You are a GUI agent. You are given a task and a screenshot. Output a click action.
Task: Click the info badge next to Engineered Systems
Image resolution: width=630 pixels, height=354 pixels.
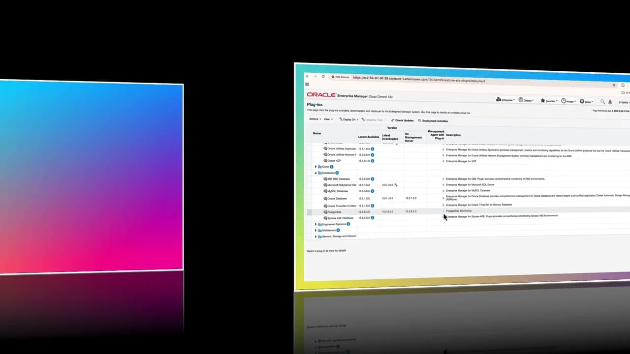tap(348, 224)
